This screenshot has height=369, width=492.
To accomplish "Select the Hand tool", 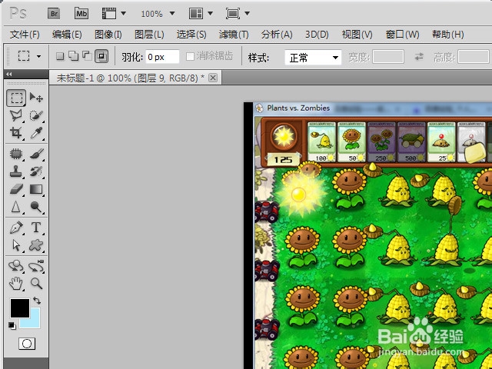I will coord(16,284).
